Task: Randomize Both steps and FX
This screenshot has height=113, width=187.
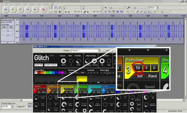Action: (x=82, y=73)
